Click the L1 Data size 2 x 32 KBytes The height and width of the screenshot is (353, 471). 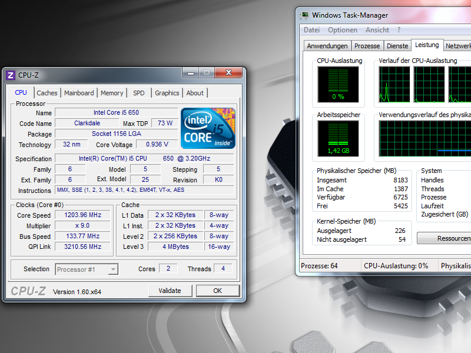click(x=175, y=215)
